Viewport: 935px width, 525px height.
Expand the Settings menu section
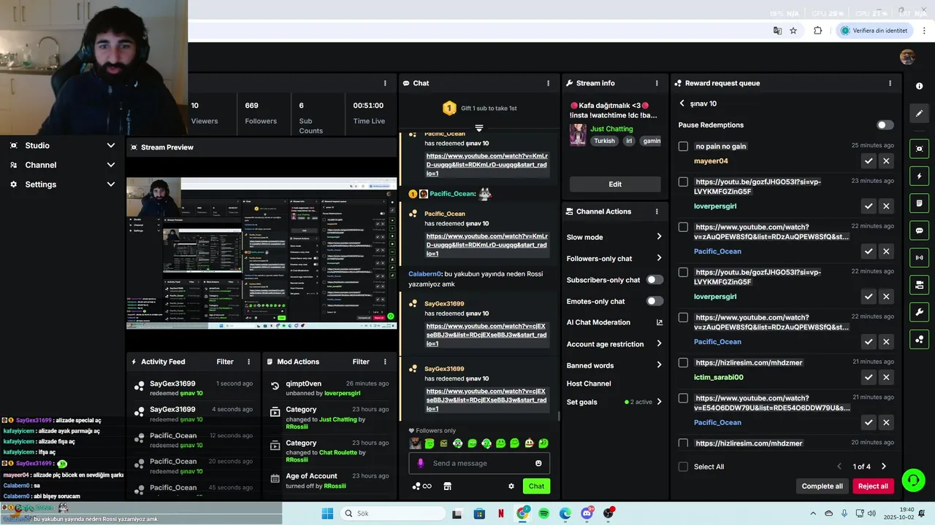click(62, 184)
